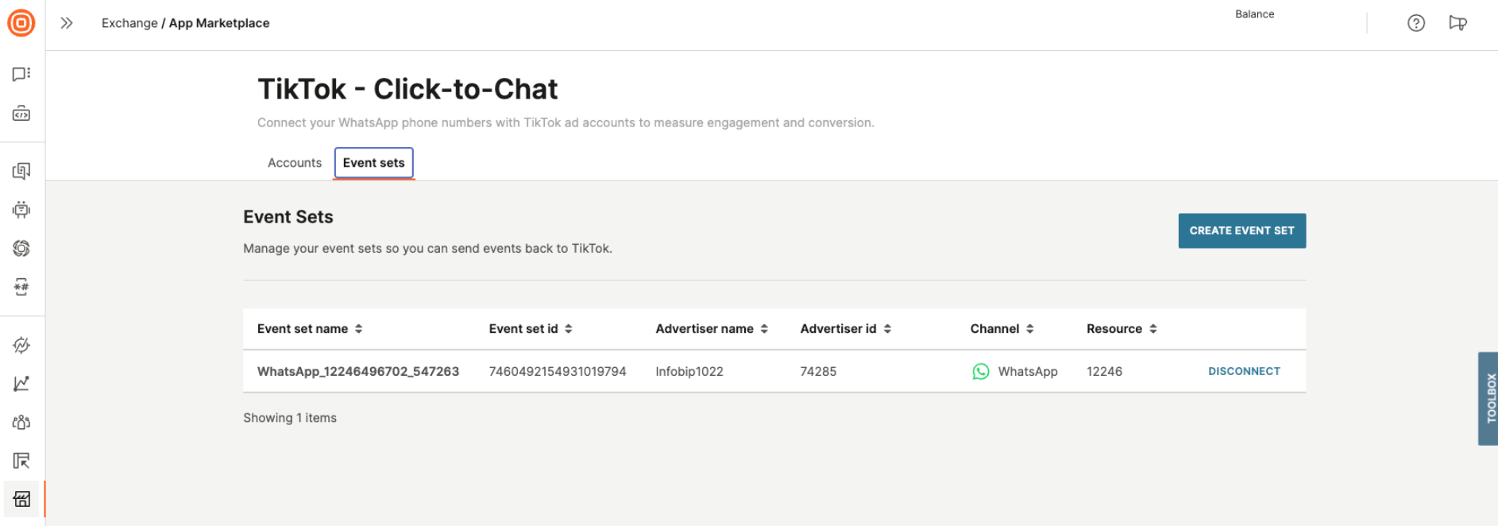
Task: Go to Exchange in the breadcrumb
Action: pyautogui.click(x=129, y=23)
